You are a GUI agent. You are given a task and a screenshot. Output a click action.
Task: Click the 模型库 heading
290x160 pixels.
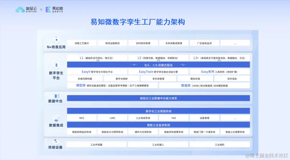(81, 85)
